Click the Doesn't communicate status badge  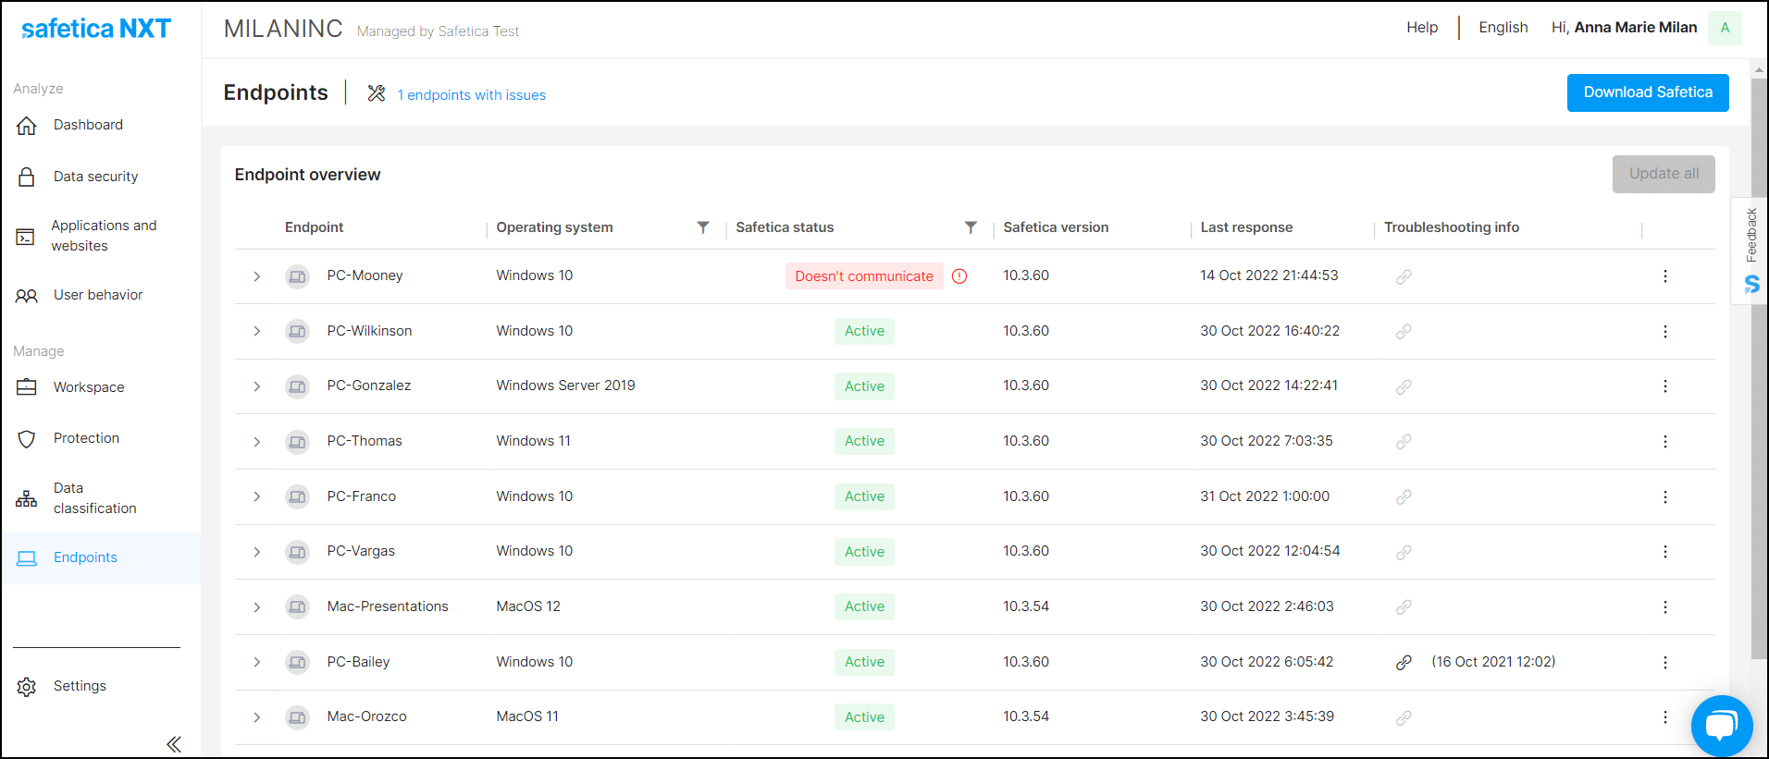864,276
